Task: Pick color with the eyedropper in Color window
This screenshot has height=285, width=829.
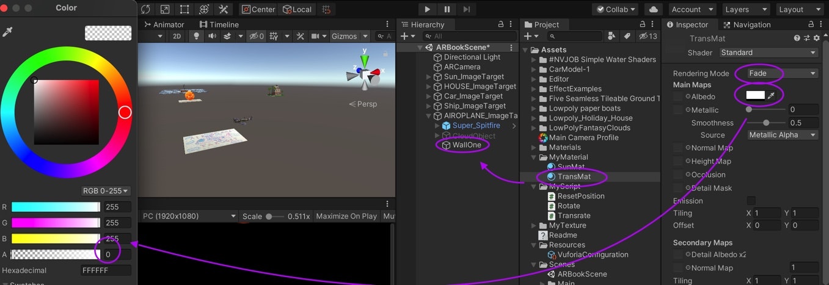Action: [x=8, y=32]
